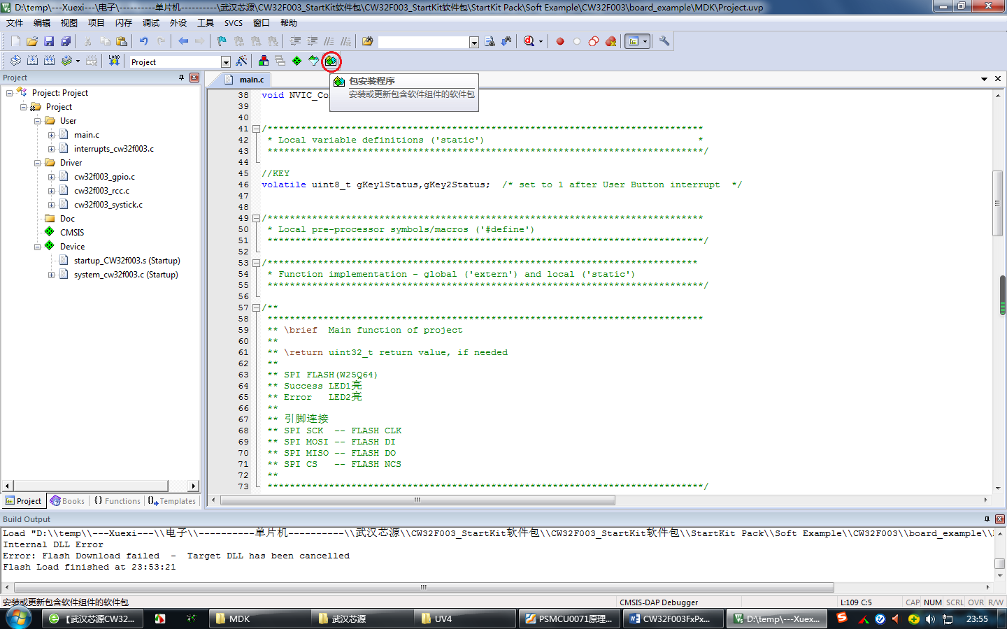Select startup_CW32F003.s startup file
The image size is (1007, 629).
(127, 261)
